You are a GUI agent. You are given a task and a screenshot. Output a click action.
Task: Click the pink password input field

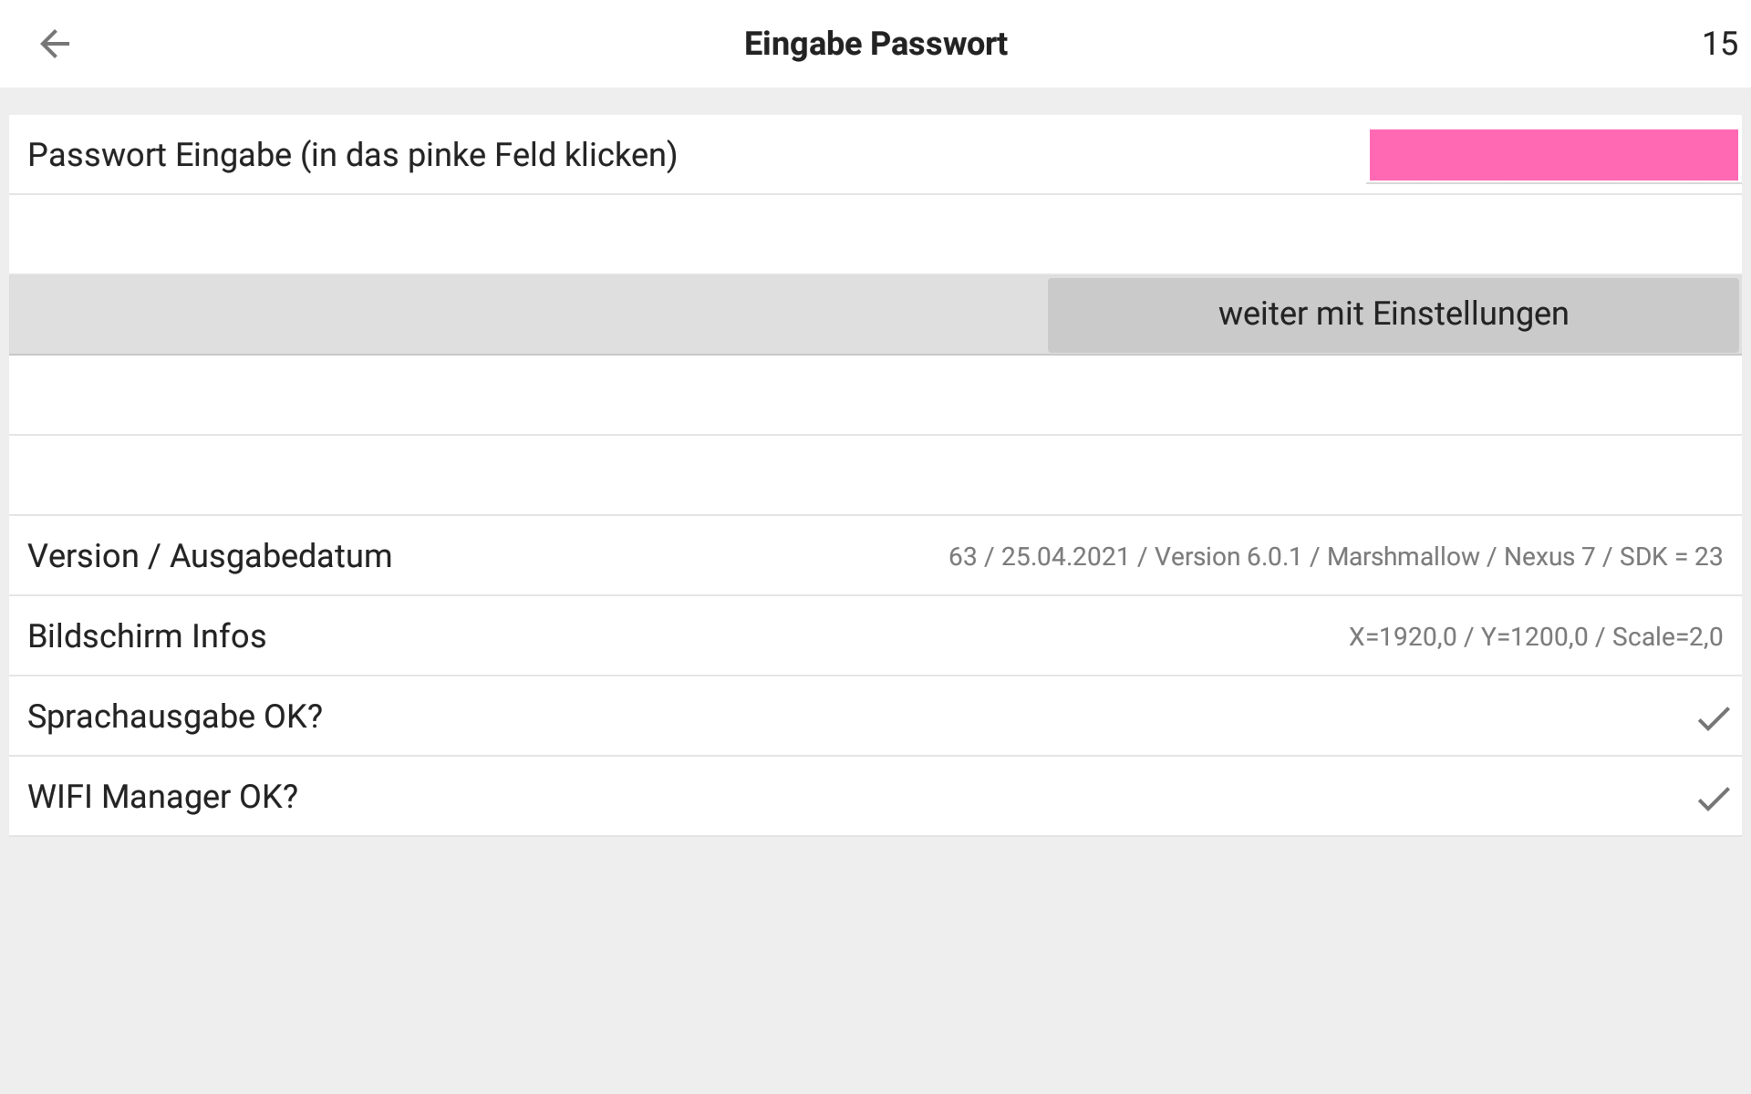(1553, 155)
